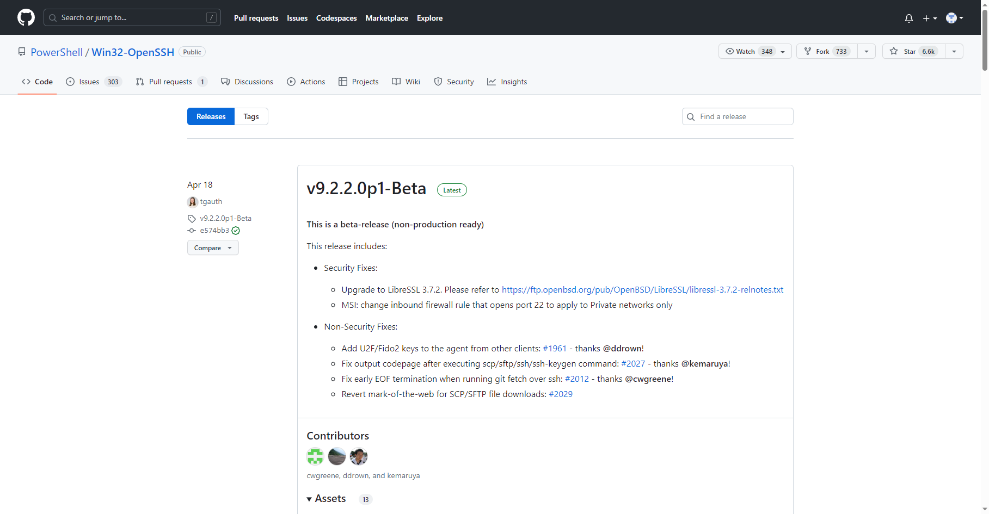Click the green verified commit check icon
The width and height of the screenshot is (989, 514).
point(236,231)
